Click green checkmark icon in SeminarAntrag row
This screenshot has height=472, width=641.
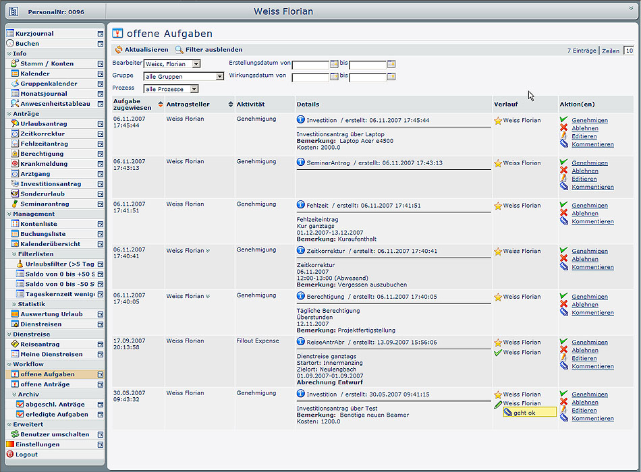(563, 162)
